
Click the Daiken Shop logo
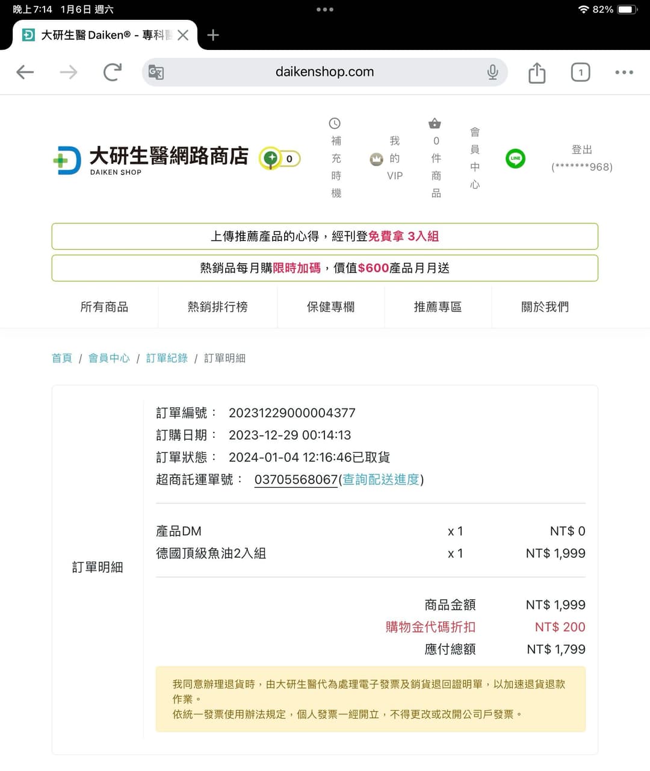[x=150, y=160]
